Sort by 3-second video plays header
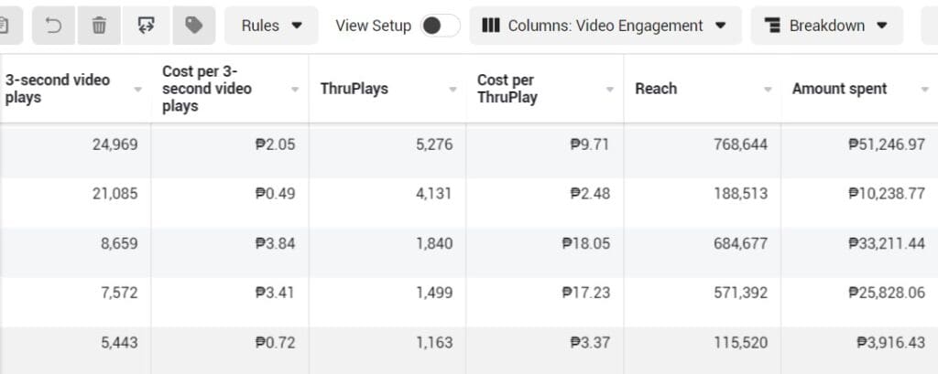Image resolution: width=938 pixels, height=374 pixels. (58, 89)
